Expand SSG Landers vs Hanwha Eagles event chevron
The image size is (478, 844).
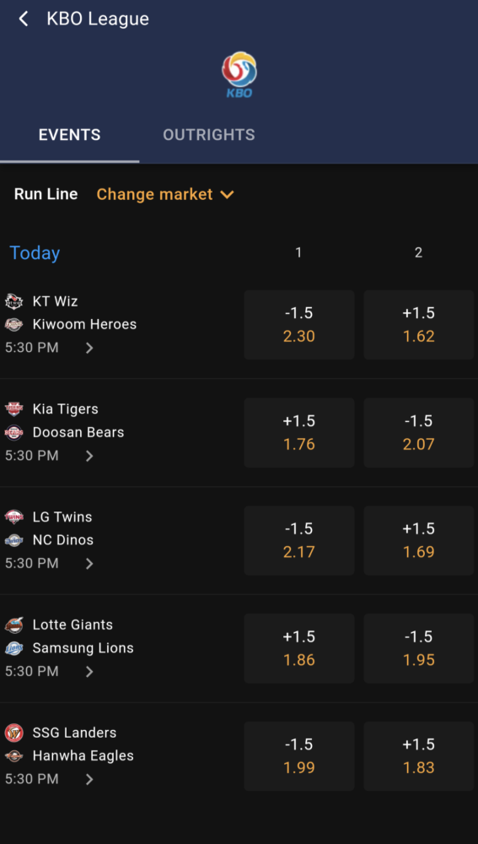tap(90, 779)
